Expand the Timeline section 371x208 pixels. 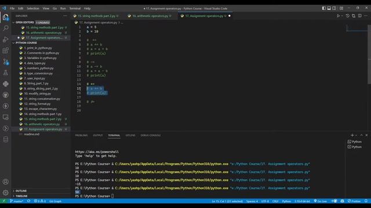click(21, 196)
